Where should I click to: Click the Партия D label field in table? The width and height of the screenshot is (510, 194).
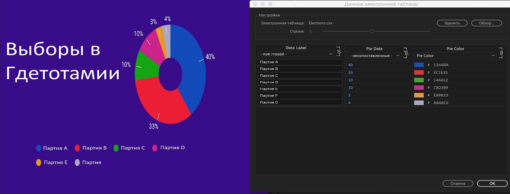(300, 82)
